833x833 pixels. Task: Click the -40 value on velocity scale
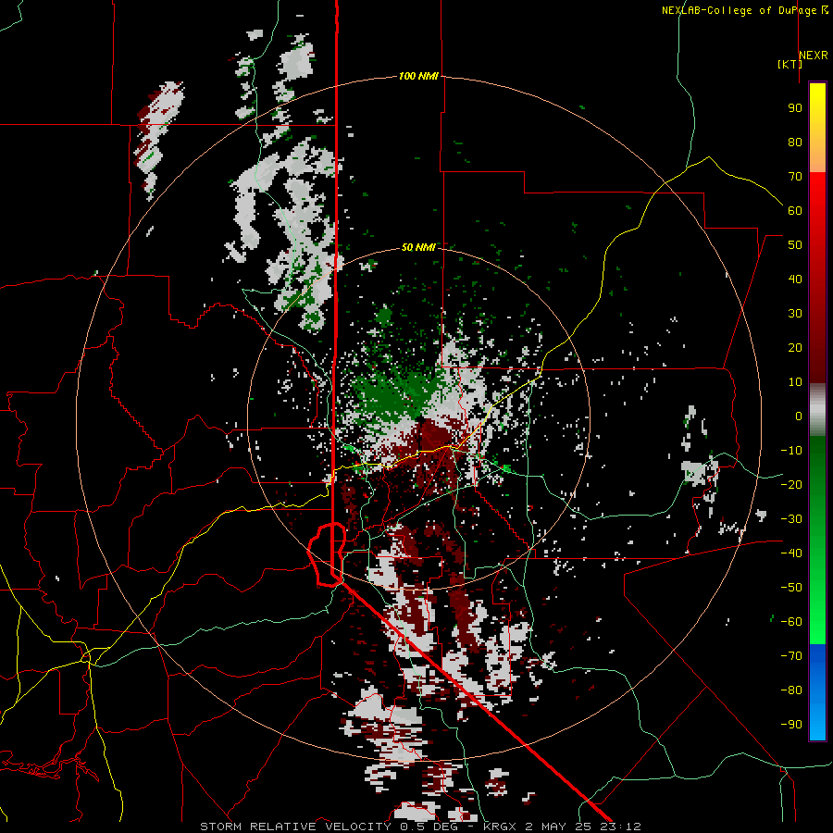pyautogui.click(x=791, y=553)
